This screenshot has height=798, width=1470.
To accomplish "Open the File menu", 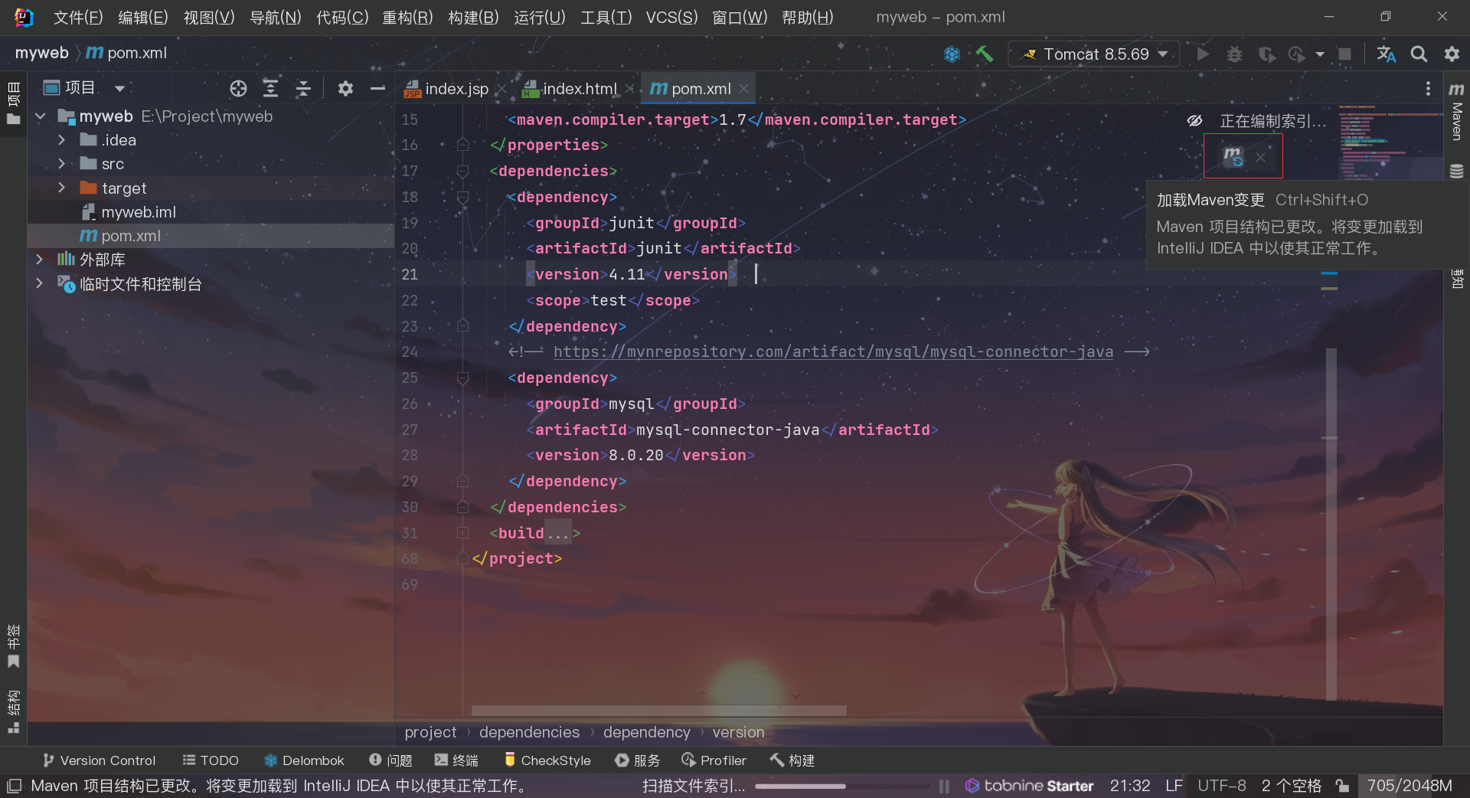I will click(78, 17).
